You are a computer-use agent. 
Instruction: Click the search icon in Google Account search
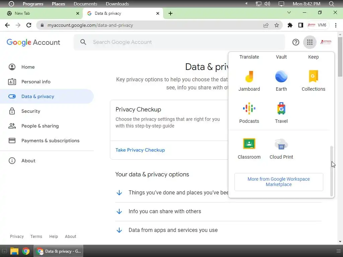[83, 42]
